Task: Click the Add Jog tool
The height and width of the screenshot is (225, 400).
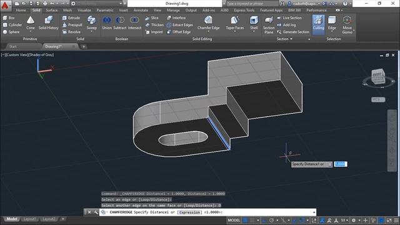Action: click(286, 25)
